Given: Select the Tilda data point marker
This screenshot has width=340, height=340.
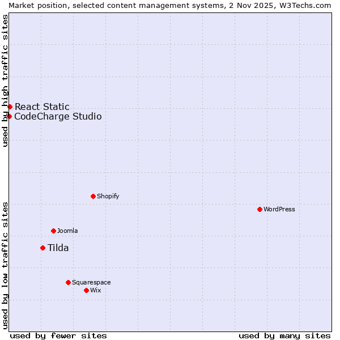Looking at the screenshot, I should pos(42,248).
